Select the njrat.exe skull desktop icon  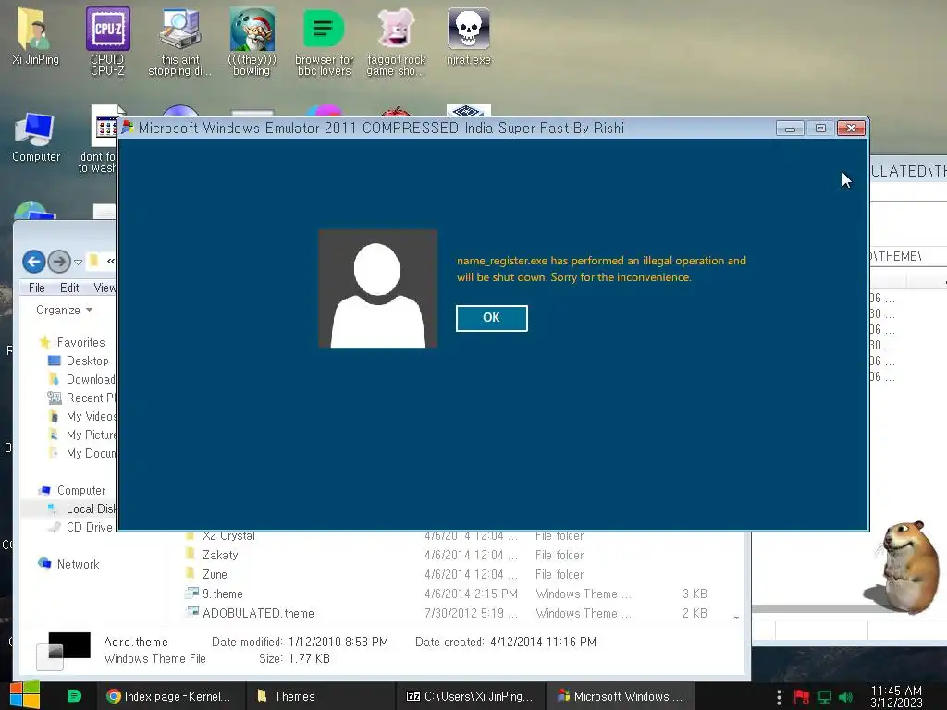pyautogui.click(x=469, y=36)
